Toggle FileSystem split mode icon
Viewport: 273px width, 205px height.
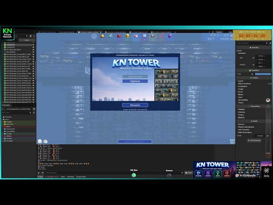click(34, 109)
